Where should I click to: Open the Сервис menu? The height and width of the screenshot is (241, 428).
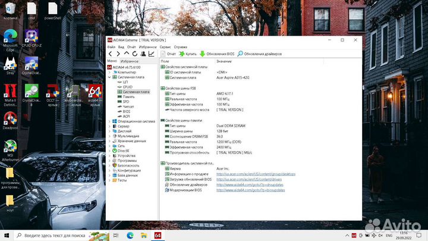pyautogui.click(x=165, y=47)
